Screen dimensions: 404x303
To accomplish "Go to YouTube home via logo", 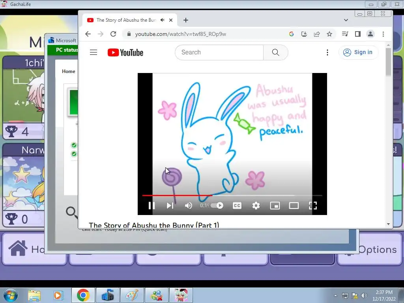I will pos(125,52).
